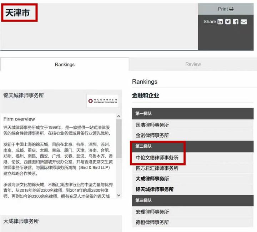The height and width of the screenshot is (232, 257).
Task: Click the firm overview scrollbar thumb
Action: pos(119,138)
